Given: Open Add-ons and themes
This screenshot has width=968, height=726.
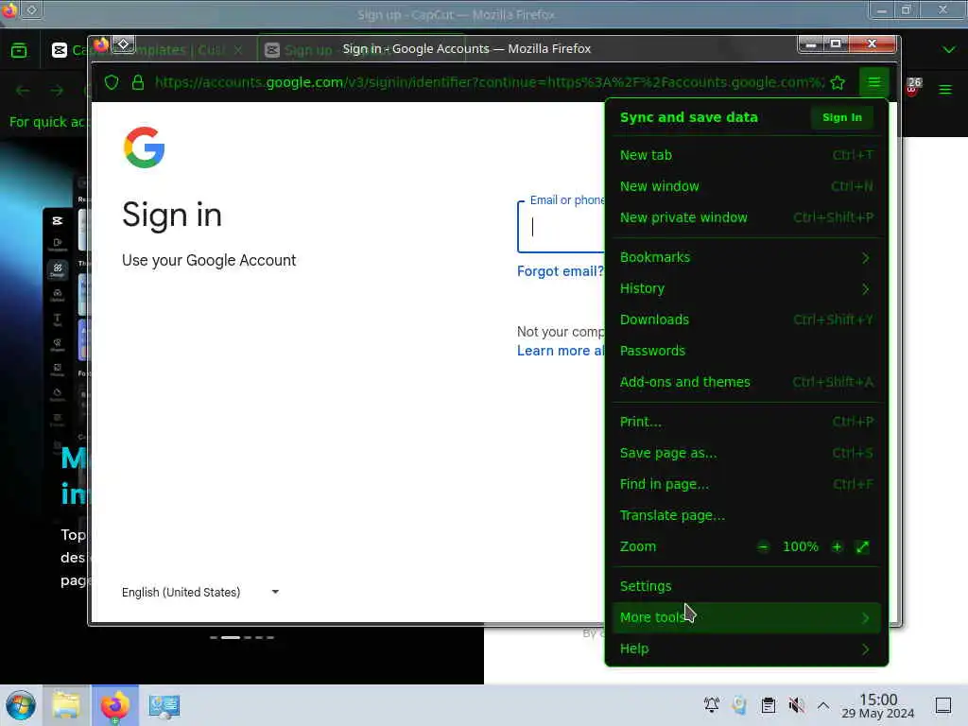Looking at the screenshot, I should pos(747,382).
